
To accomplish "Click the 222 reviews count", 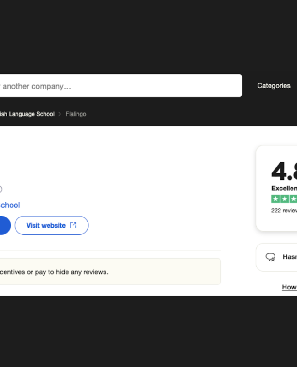I will click(284, 211).
